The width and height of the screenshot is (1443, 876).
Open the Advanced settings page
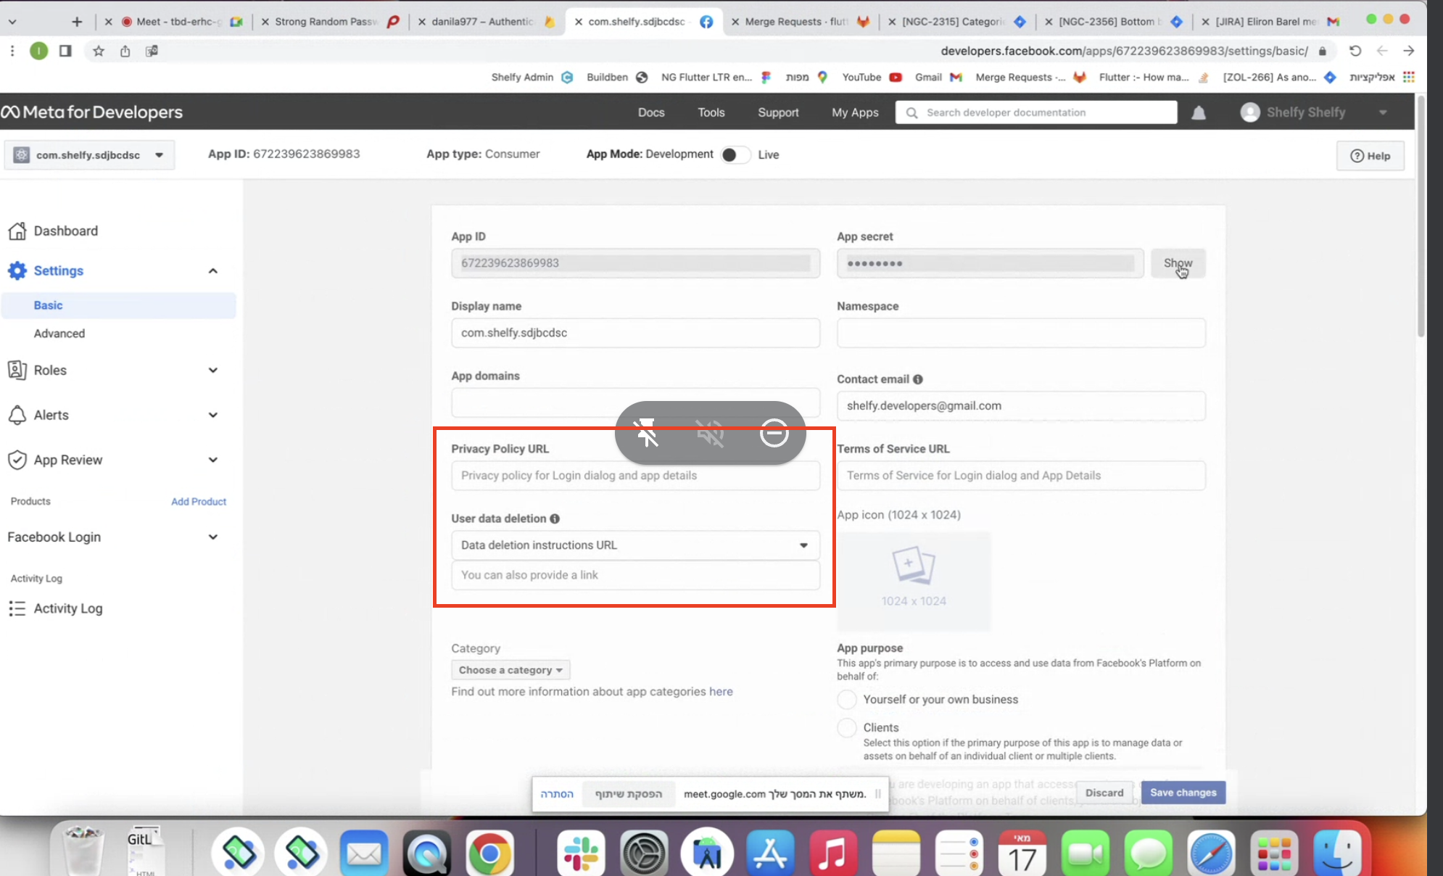pyautogui.click(x=59, y=334)
